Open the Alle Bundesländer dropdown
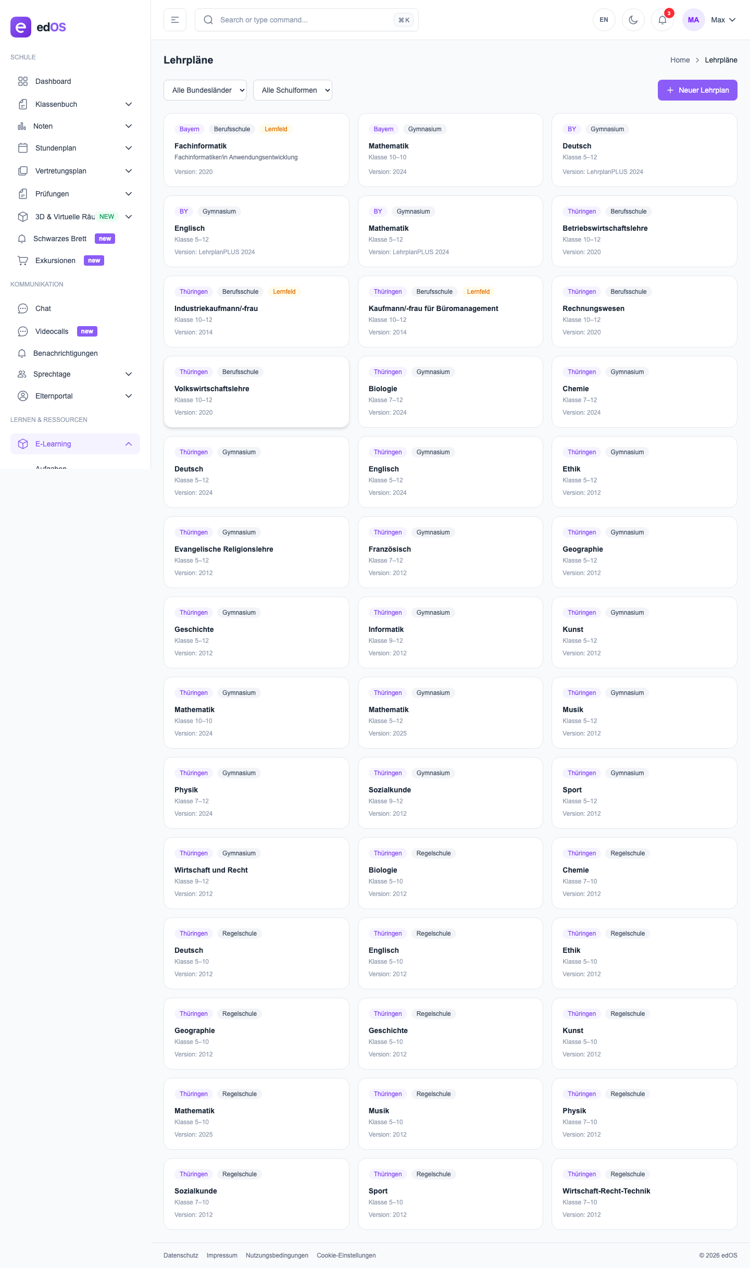Screen dimensions: 750x1268 tap(205, 90)
